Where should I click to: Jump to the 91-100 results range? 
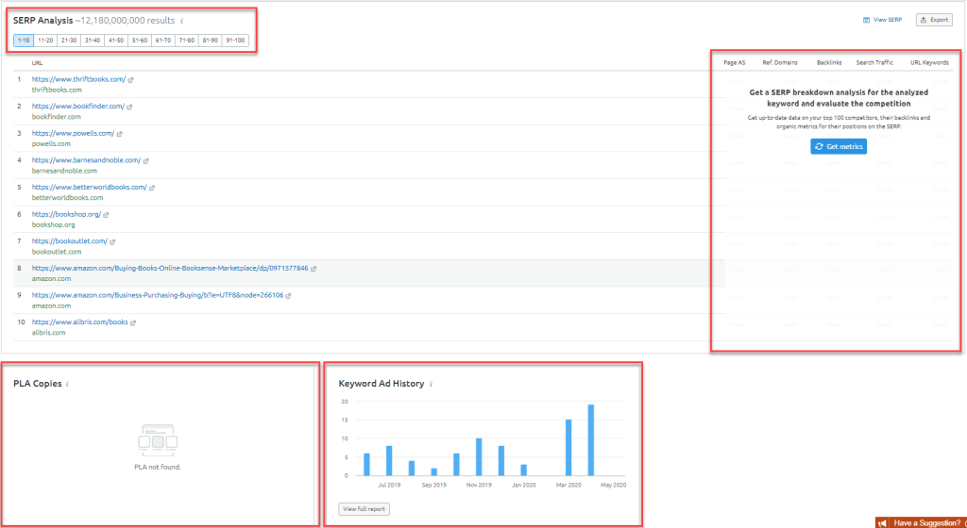coord(234,41)
